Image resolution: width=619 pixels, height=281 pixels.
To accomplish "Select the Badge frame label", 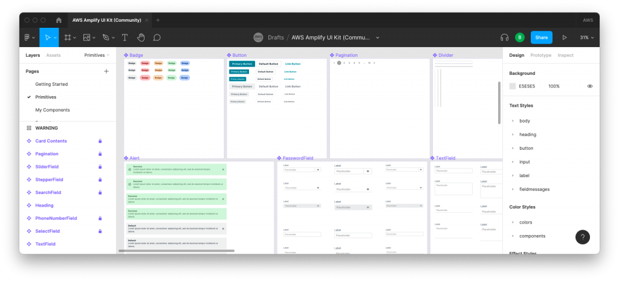I will coord(136,55).
